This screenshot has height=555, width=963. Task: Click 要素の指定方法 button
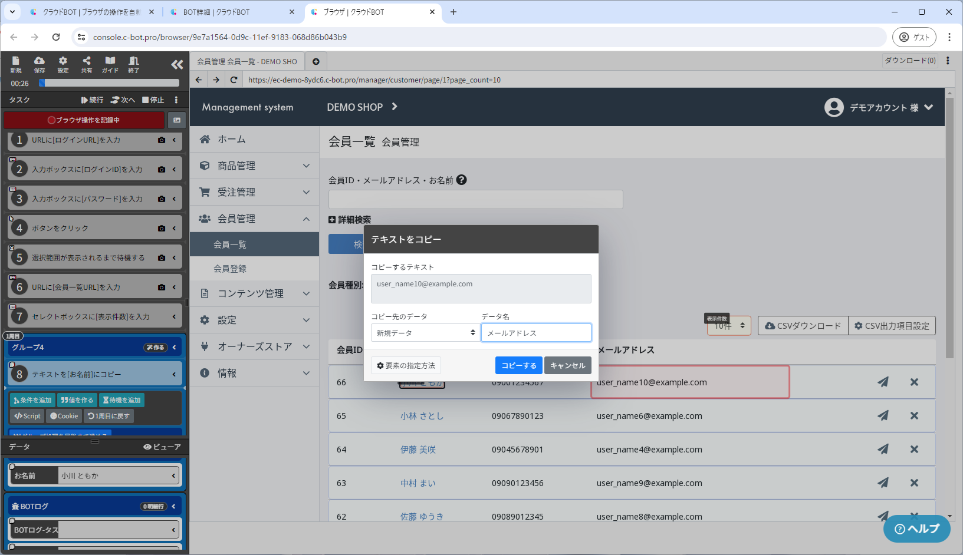406,366
